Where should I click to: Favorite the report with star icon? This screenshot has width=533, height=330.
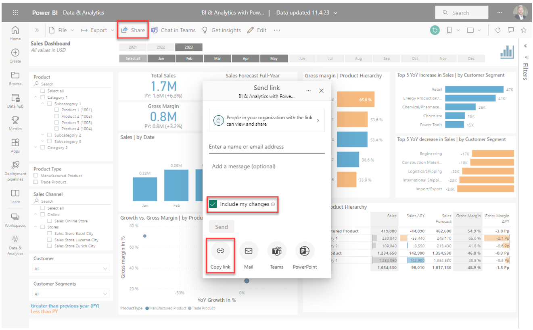[524, 30]
